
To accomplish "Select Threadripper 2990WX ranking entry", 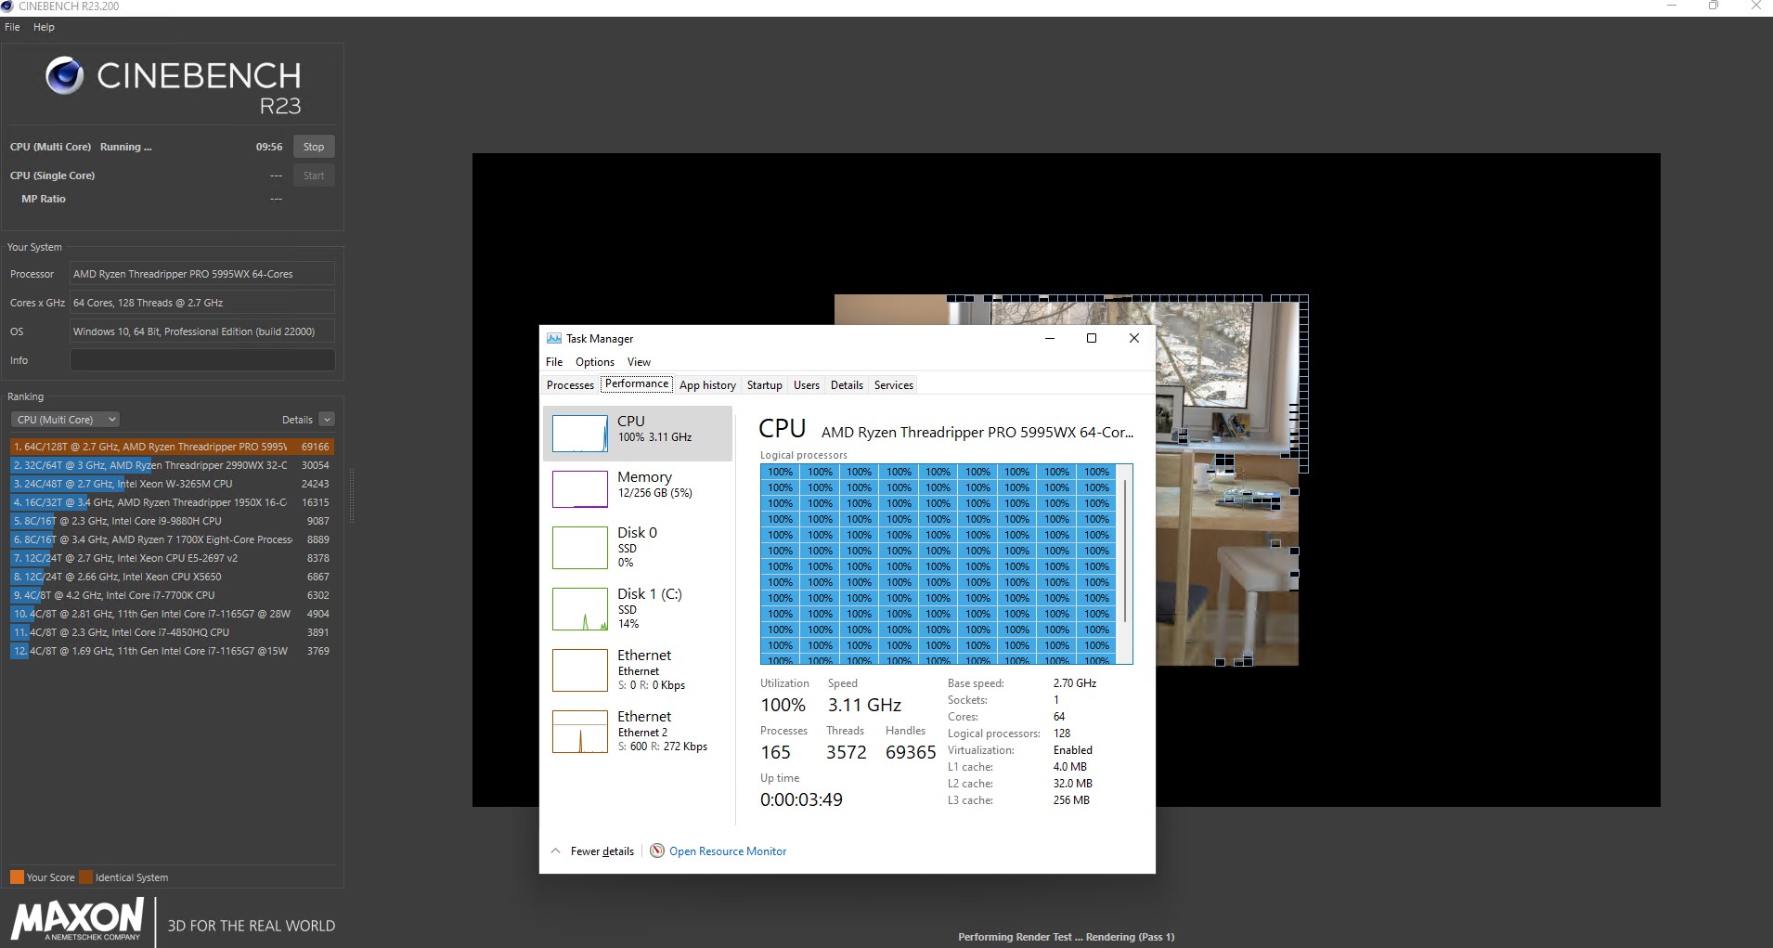I will [x=172, y=465].
